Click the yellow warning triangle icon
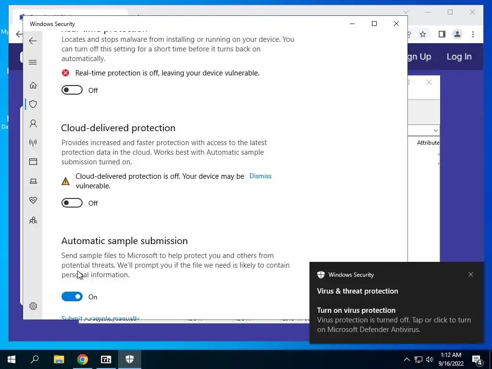Viewport: 492px width, 369px height. pyautogui.click(x=65, y=181)
